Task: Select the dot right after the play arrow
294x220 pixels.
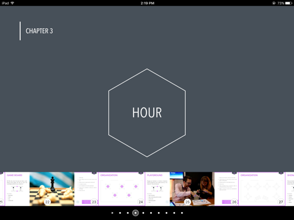Action: point(120,213)
